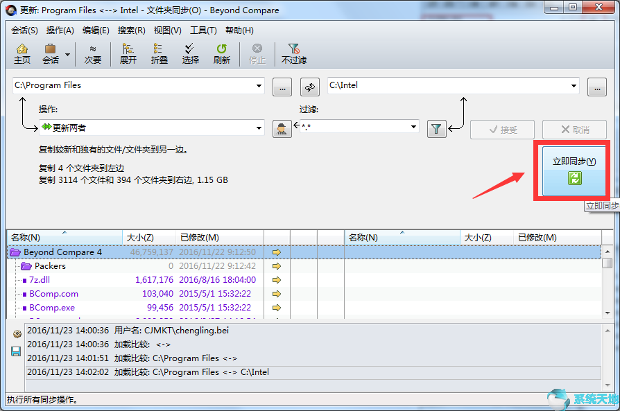Sort right pane by 大小(Z) column
The image size is (620, 411).
pos(487,238)
